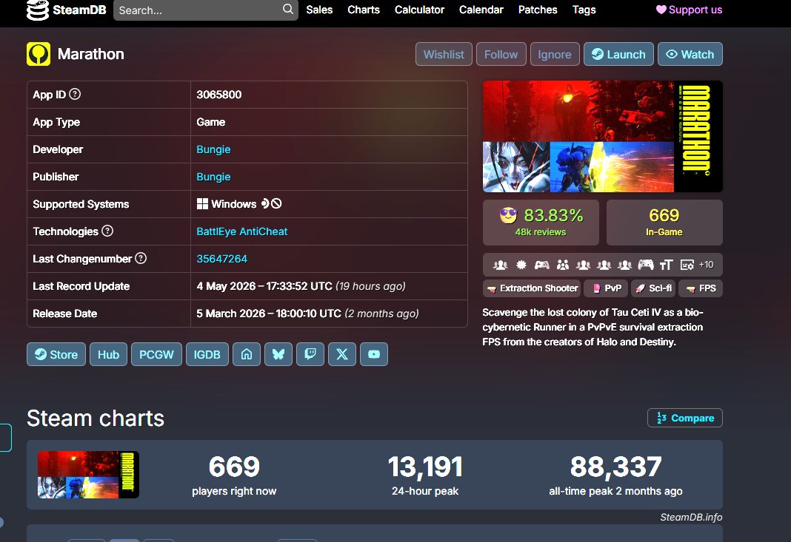Click the Compare button
This screenshot has width=791, height=542.
tap(685, 418)
